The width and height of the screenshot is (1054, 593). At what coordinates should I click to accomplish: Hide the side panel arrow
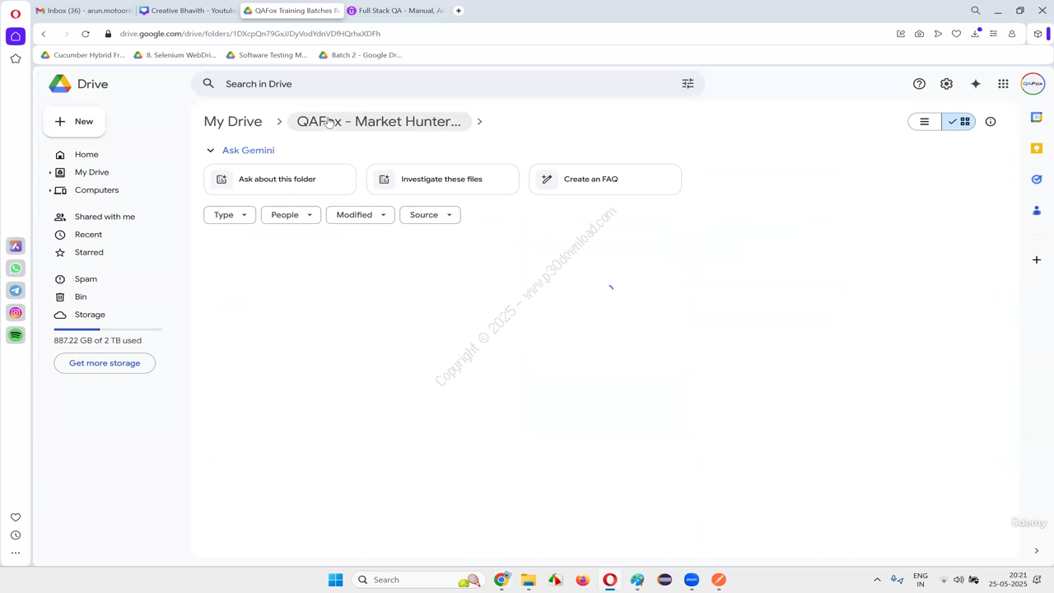(x=1037, y=551)
